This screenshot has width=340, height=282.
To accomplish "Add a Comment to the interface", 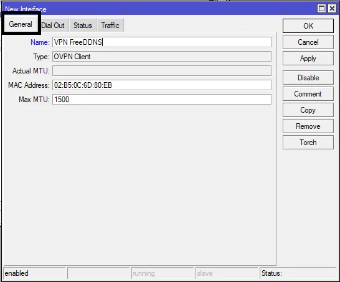I will coord(308,94).
